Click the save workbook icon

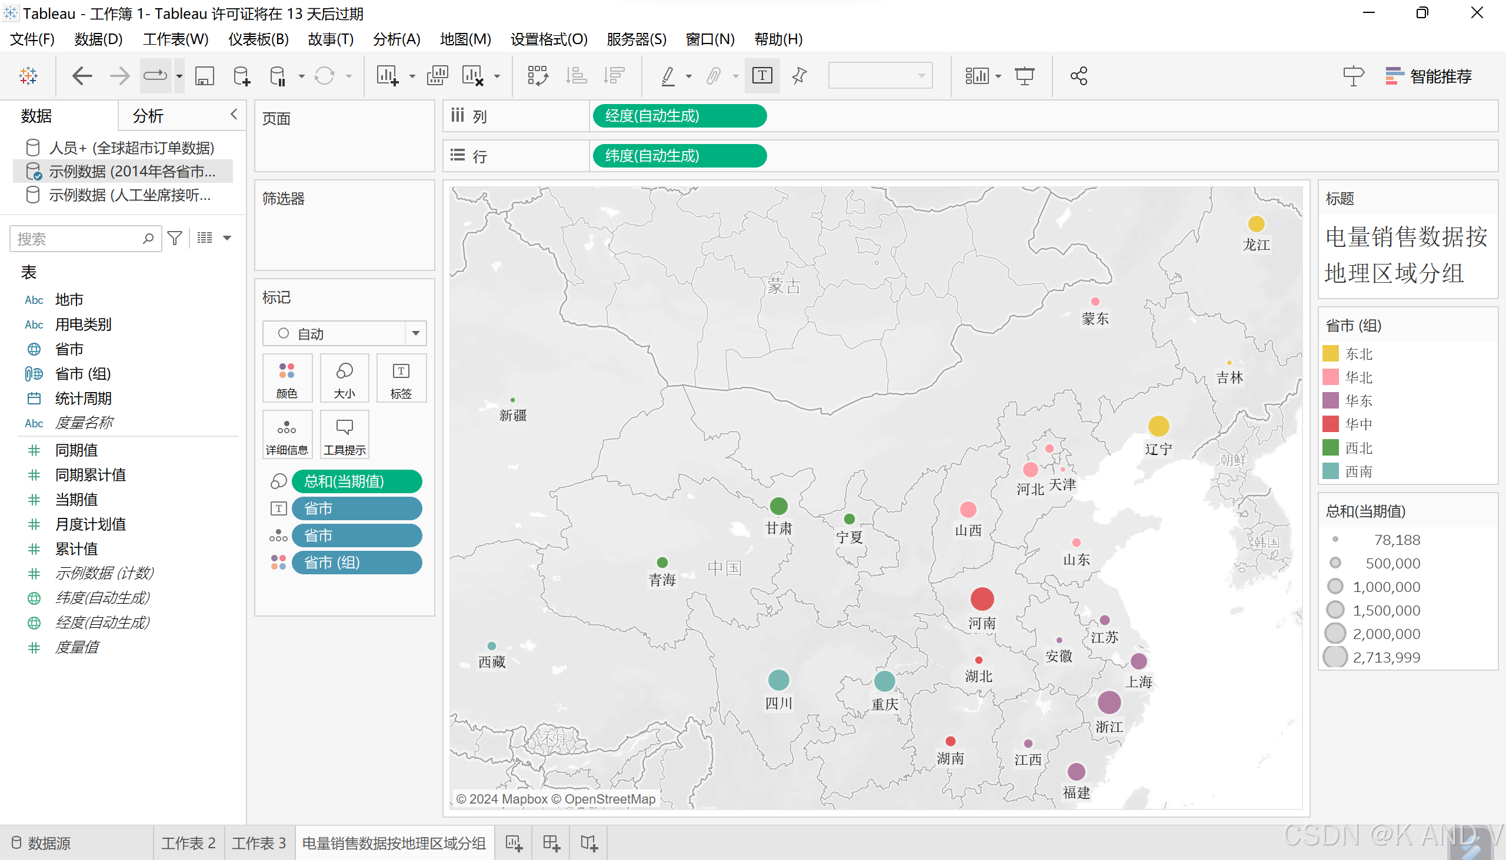click(205, 76)
